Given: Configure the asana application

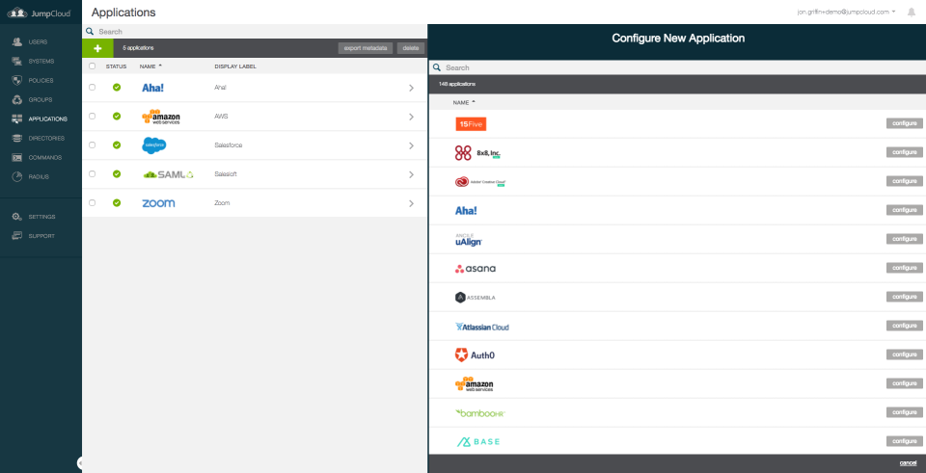Looking at the screenshot, I should [x=904, y=268].
